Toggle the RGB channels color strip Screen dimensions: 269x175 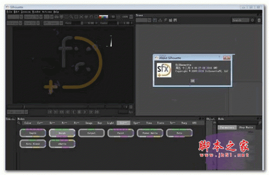click(x=104, y=17)
